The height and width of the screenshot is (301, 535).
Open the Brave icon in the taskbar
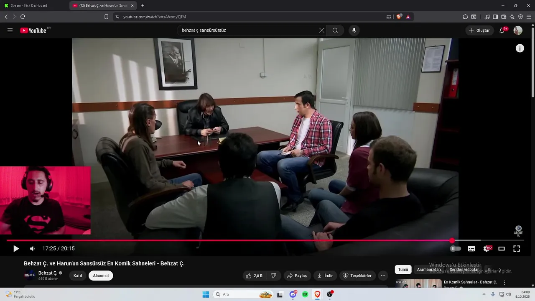tap(317, 294)
